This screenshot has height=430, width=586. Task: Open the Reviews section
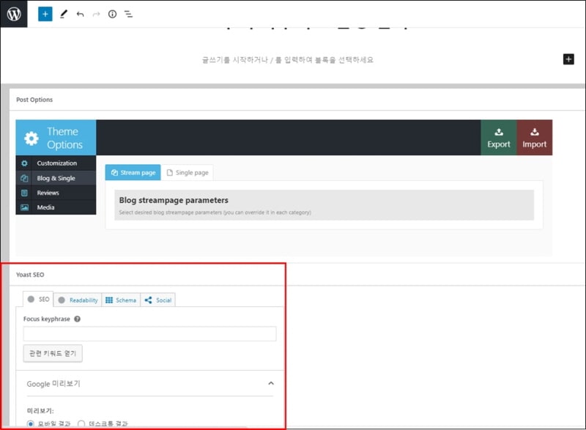pyautogui.click(x=56, y=193)
